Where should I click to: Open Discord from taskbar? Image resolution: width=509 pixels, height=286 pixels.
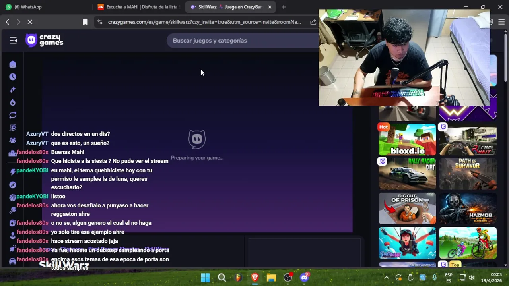coord(305,278)
